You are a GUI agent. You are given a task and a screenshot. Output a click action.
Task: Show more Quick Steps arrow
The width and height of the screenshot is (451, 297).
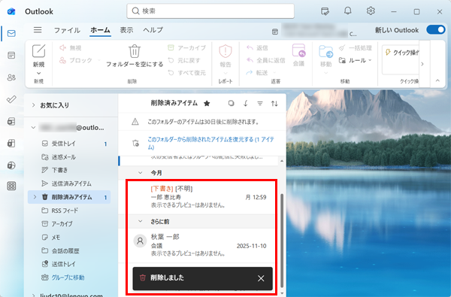click(x=422, y=64)
